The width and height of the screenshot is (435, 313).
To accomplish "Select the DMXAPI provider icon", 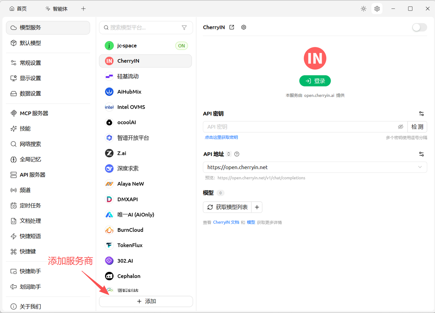I will 109,199.
